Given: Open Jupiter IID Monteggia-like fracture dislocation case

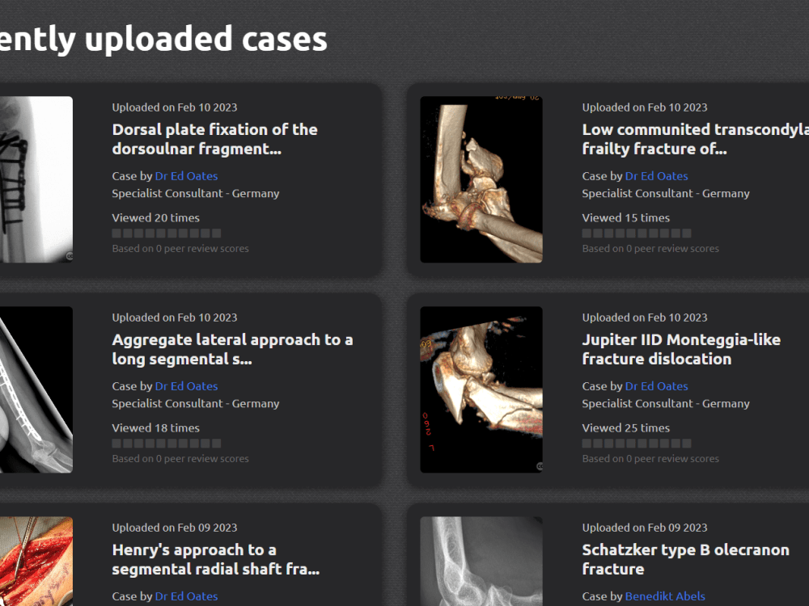Looking at the screenshot, I should 681,349.
